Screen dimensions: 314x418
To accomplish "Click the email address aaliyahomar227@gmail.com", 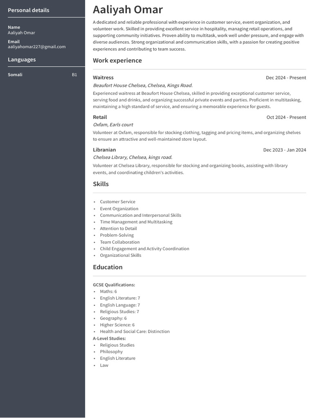I will click(37, 47).
